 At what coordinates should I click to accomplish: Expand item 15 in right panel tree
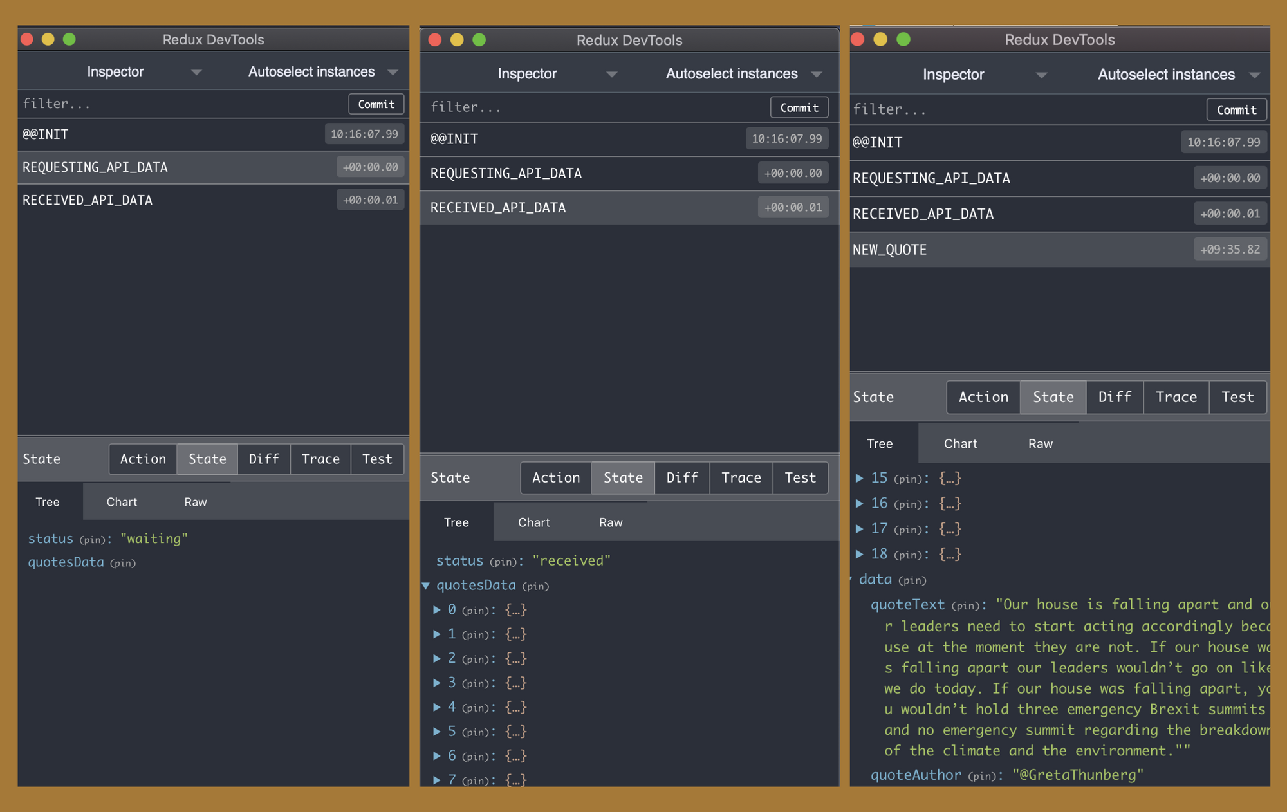[860, 478]
